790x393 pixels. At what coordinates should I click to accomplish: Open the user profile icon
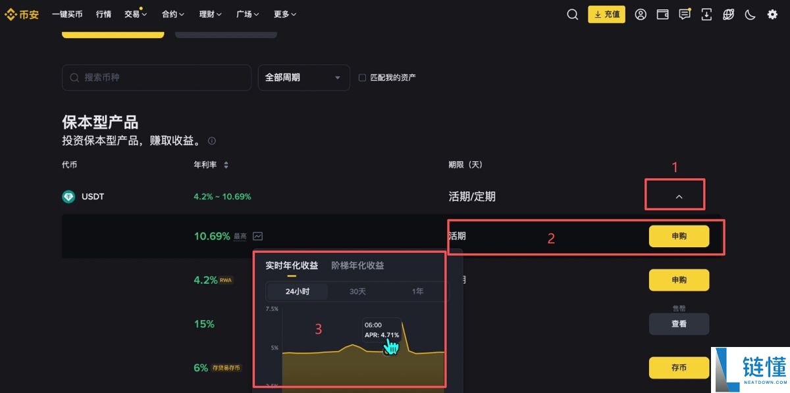click(x=641, y=14)
